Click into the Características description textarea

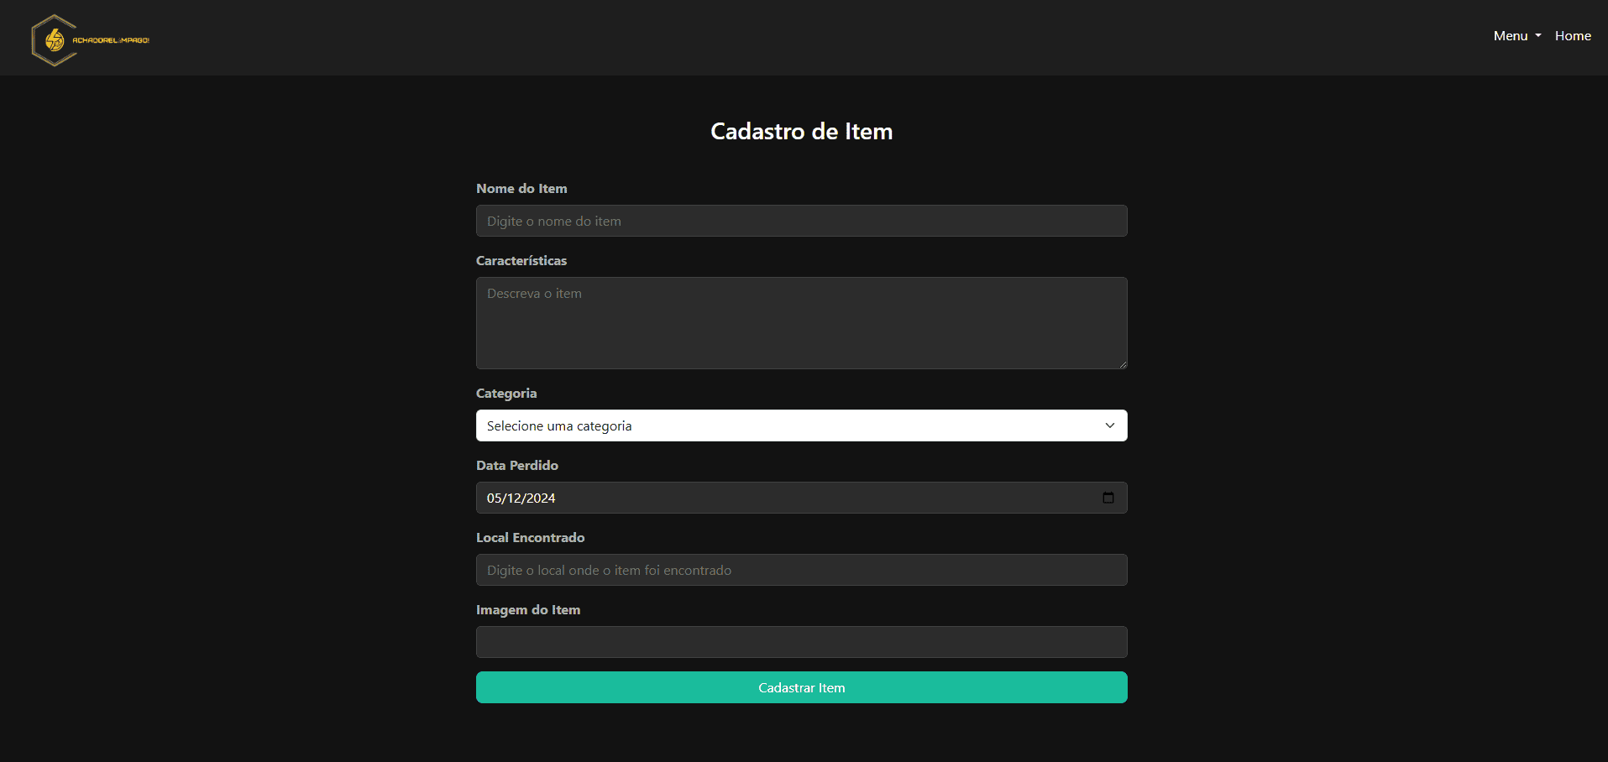pyautogui.click(x=801, y=323)
